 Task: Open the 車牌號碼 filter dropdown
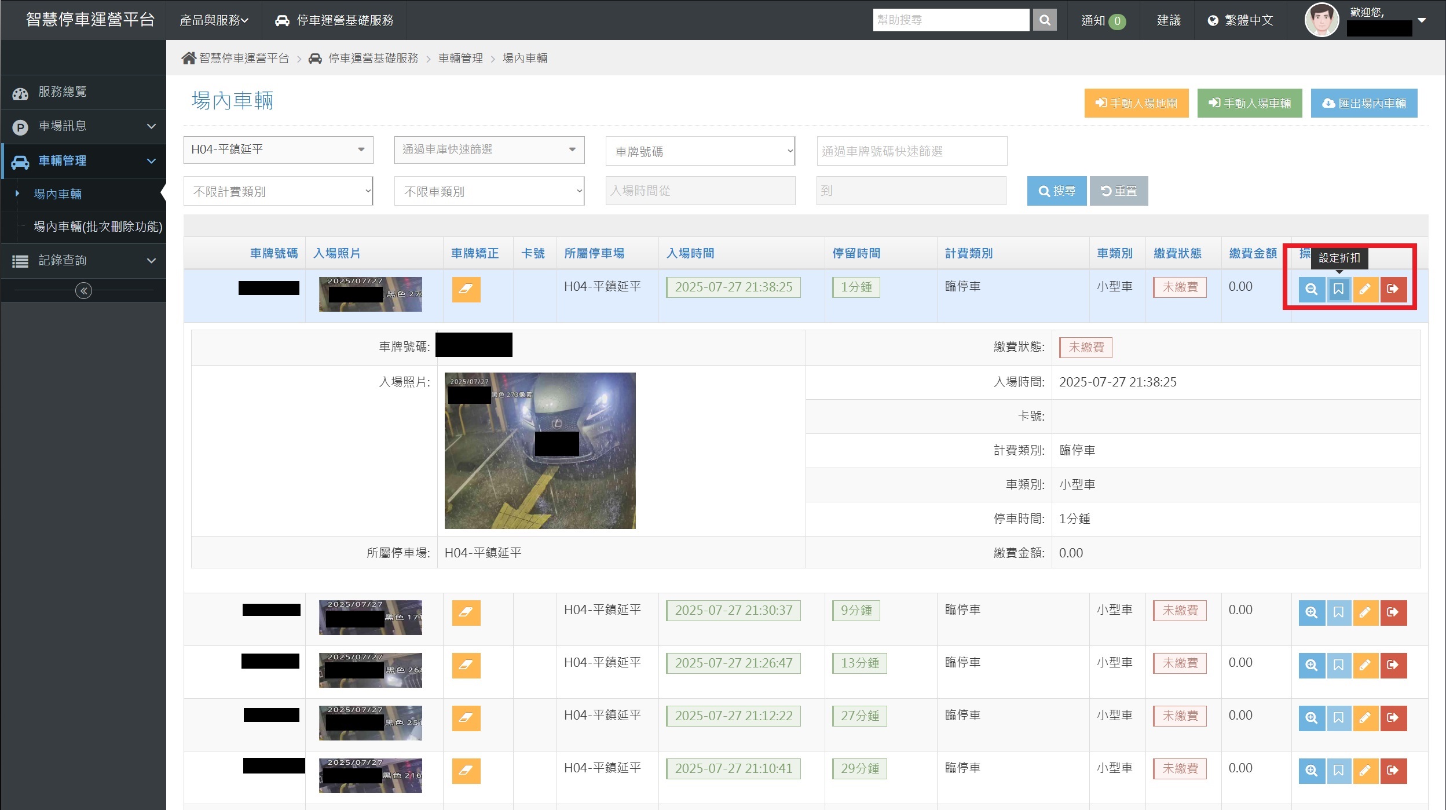click(x=700, y=151)
